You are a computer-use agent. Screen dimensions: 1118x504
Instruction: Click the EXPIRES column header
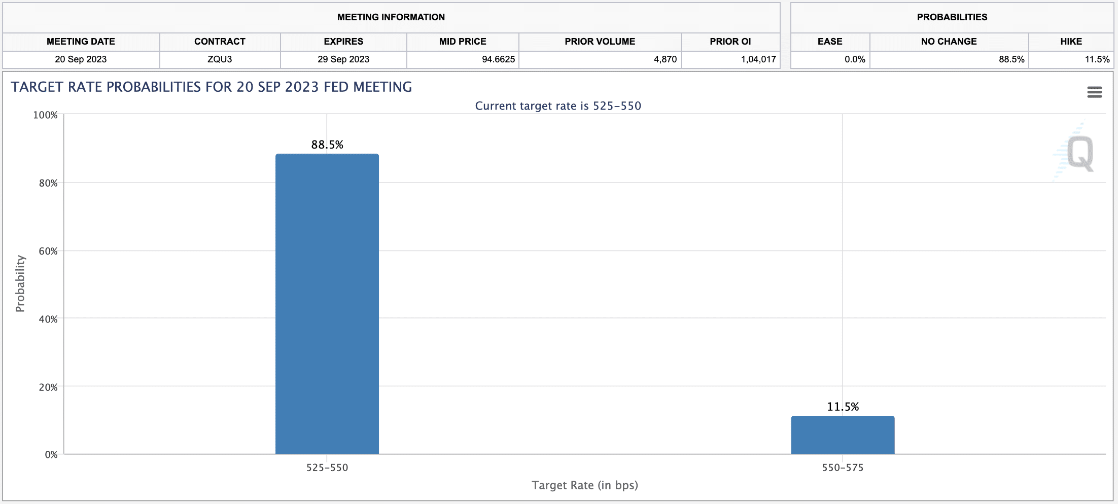(343, 42)
